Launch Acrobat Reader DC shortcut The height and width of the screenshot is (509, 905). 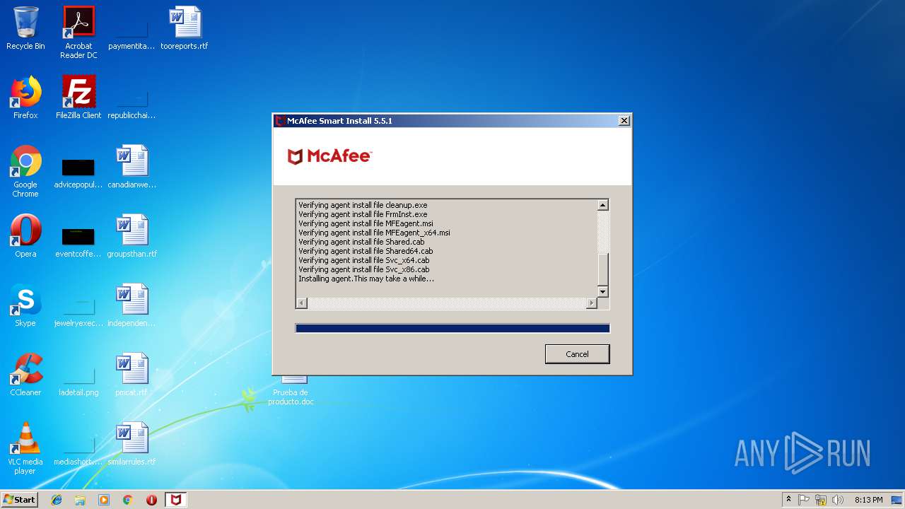coord(78,33)
